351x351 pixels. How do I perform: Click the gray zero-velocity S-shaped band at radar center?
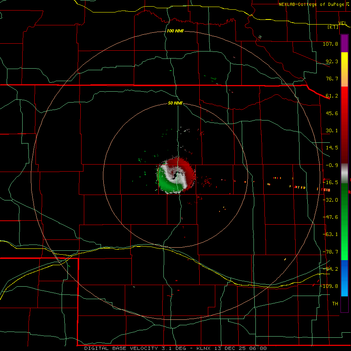[x=176, y=175]
